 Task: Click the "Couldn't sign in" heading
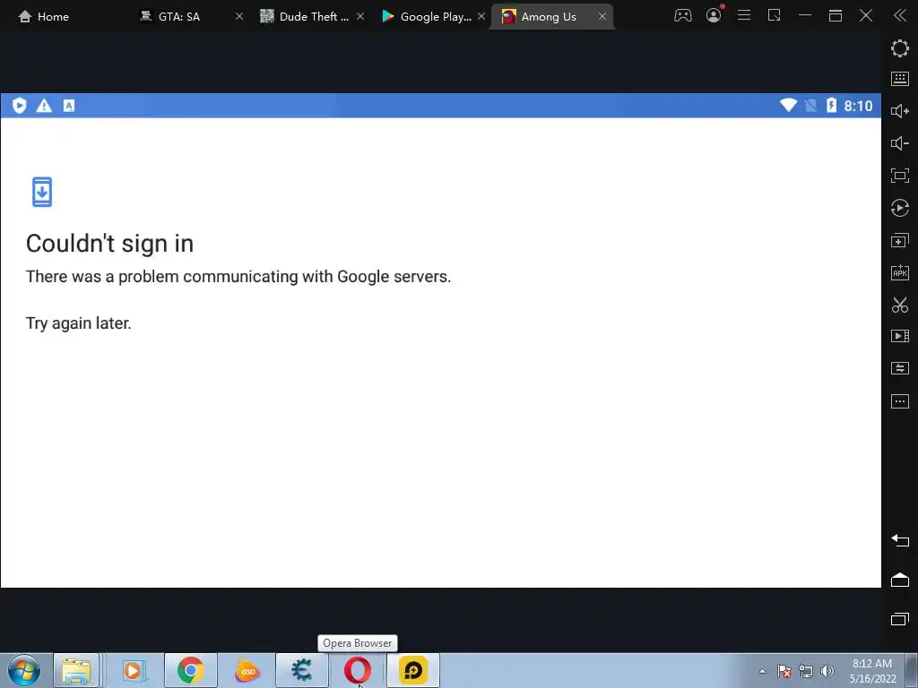pyautogui.click(x=109, y=244)
